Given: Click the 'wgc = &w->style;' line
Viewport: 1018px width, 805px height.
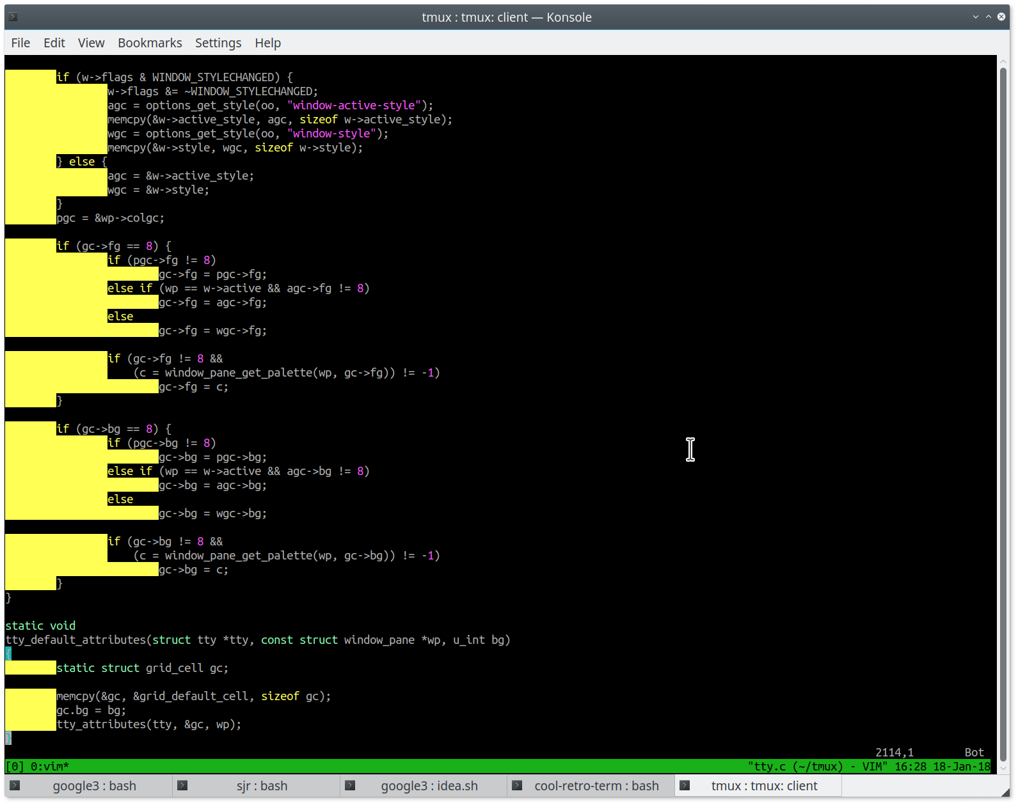Looking at the screenshot, I should pyautogui.click(x=159, y=190).
